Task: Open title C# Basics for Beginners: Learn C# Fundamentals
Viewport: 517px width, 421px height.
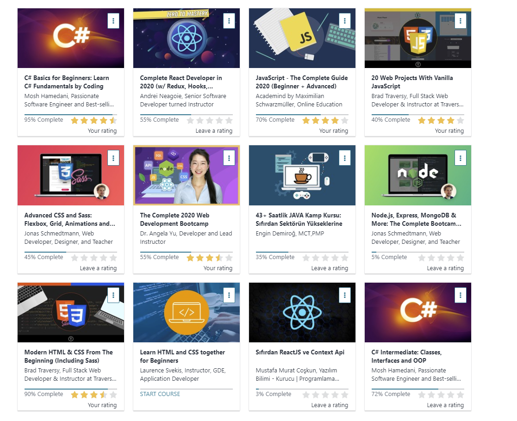Action: tap(67, 82)
